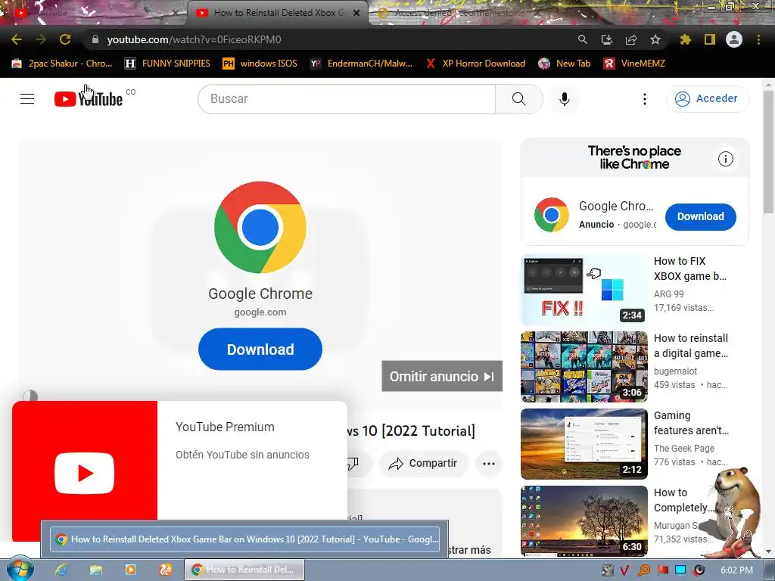Open the EndermanCH/Malw... bookmark
Screen dimensions: 775x581
tap(361, 64)
